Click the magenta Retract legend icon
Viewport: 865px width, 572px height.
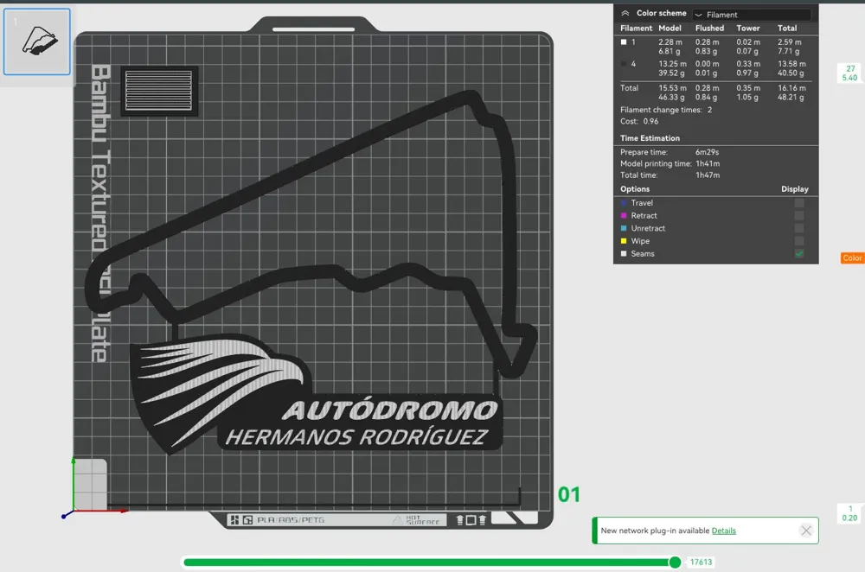coord(624,215)
